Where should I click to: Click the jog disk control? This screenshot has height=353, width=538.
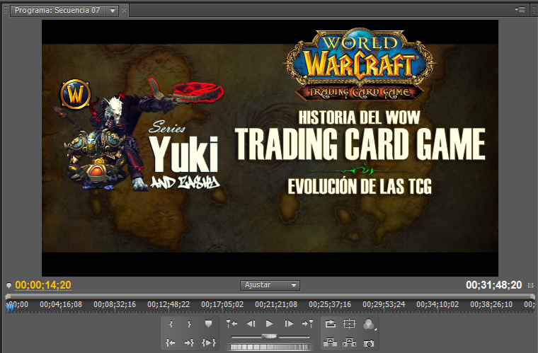pyautogui.click(x=270, y=347)
